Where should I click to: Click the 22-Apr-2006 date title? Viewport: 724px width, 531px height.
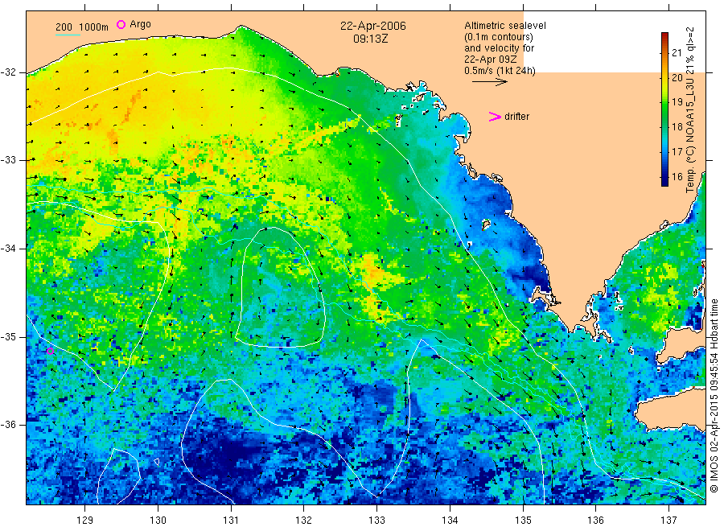[x=373, y=26]
